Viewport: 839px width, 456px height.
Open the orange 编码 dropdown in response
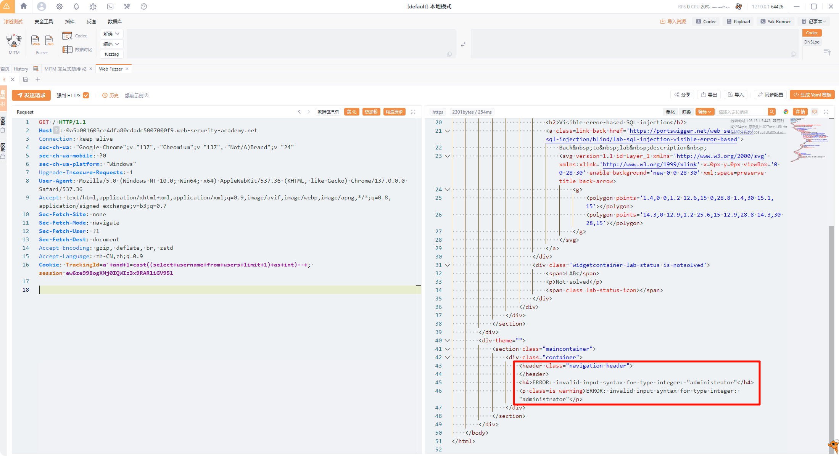[704, 112]
